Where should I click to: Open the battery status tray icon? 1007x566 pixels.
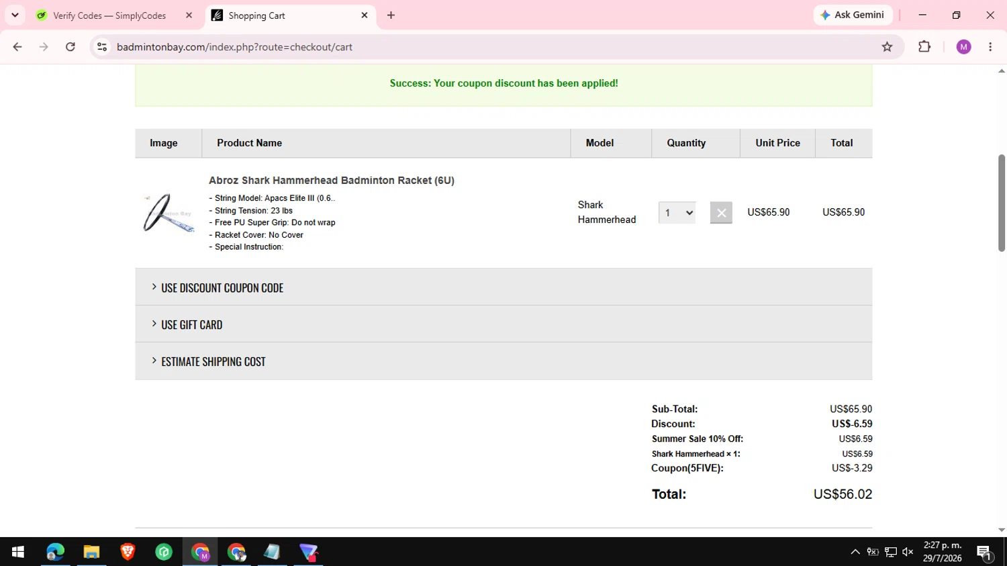coord(873,552)
